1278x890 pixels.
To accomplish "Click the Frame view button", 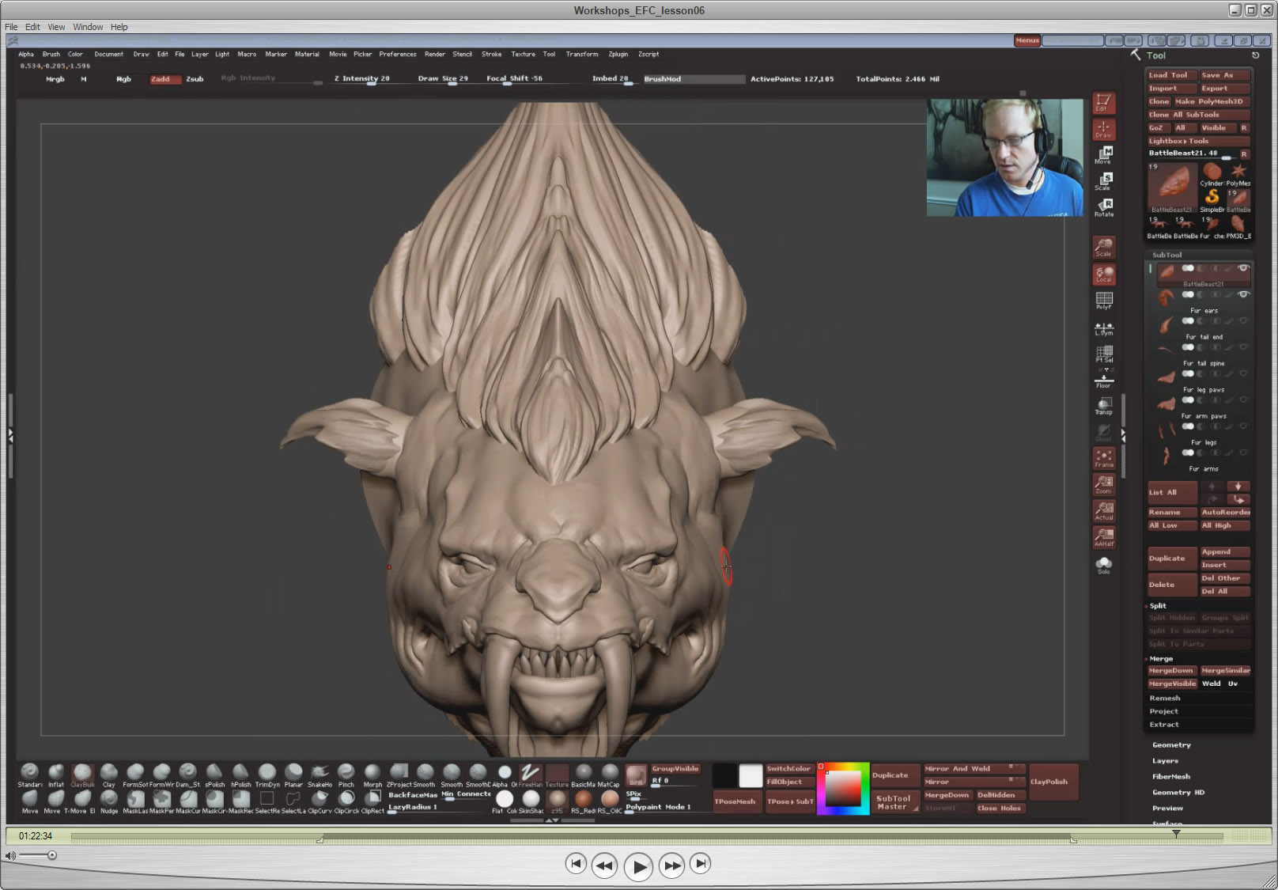I will point(1104,458).
